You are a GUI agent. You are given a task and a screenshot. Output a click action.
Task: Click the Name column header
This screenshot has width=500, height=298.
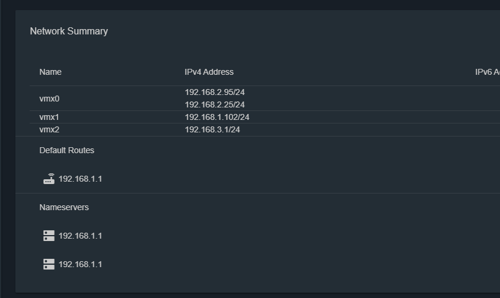pyautogui.click(x=50, y=72)
